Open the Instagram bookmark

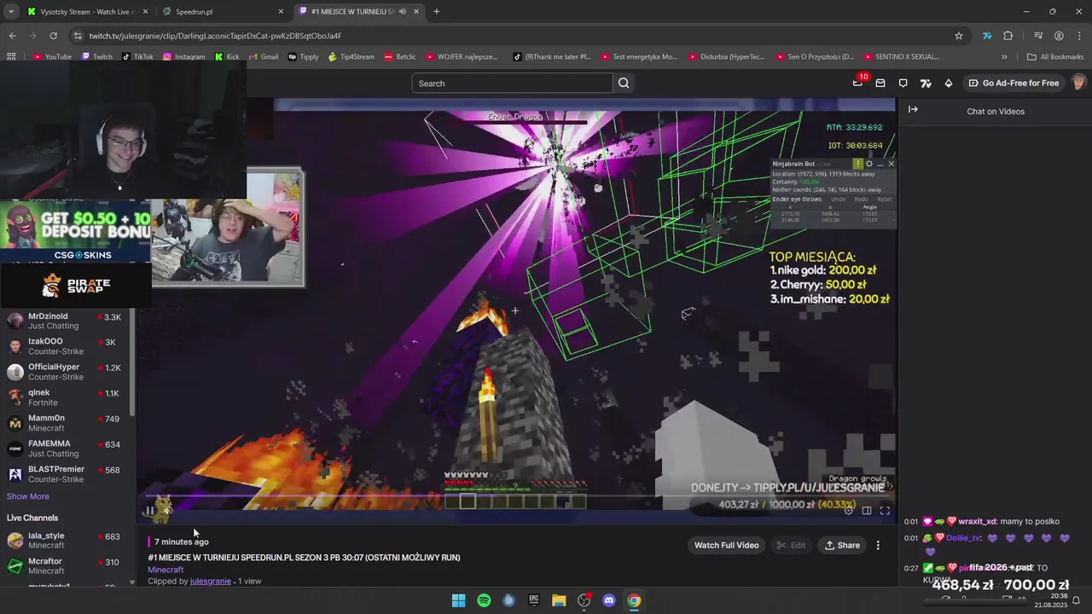tap(183, 57)
